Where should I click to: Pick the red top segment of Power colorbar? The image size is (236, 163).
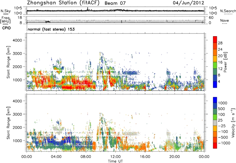pyautogui.click(x=215, y=40)
